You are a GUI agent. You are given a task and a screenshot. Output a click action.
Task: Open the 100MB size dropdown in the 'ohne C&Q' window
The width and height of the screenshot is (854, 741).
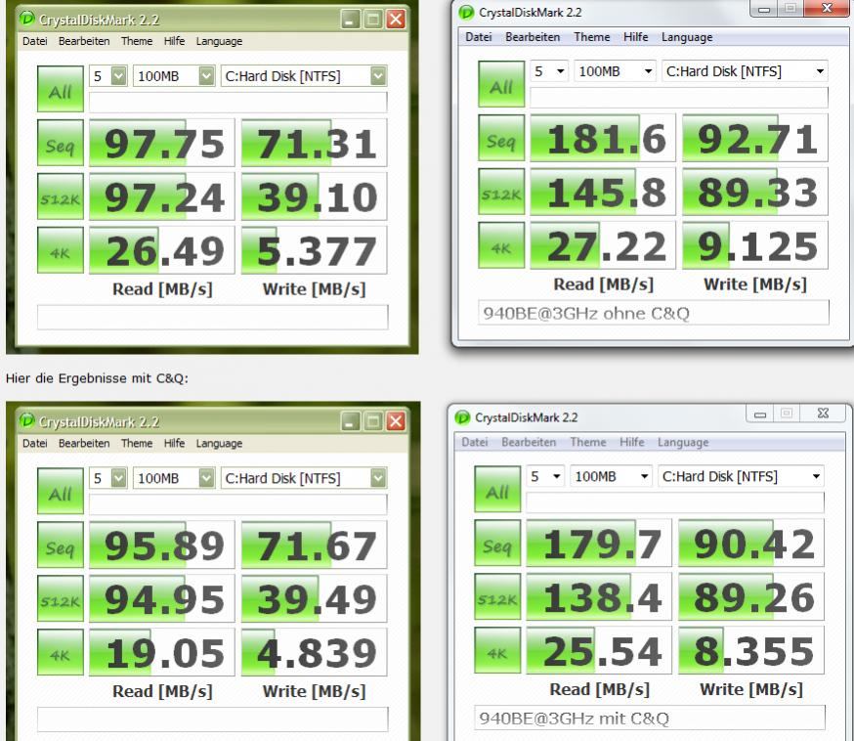[615, 70]
